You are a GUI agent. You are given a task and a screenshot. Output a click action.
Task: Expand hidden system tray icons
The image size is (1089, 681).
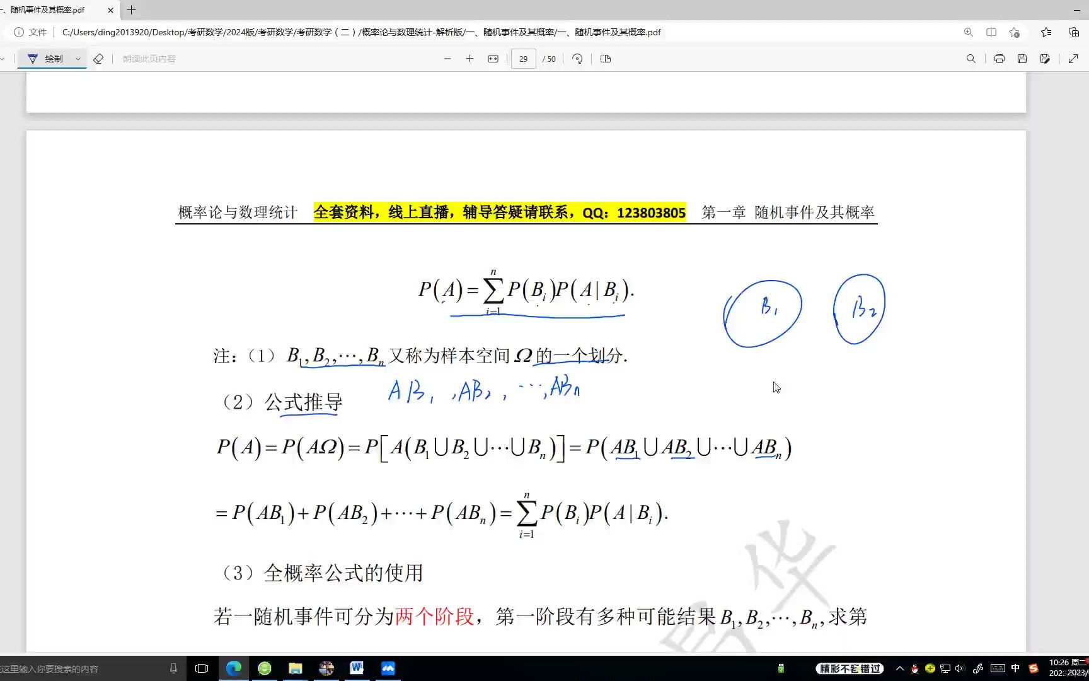pos(899,668)
